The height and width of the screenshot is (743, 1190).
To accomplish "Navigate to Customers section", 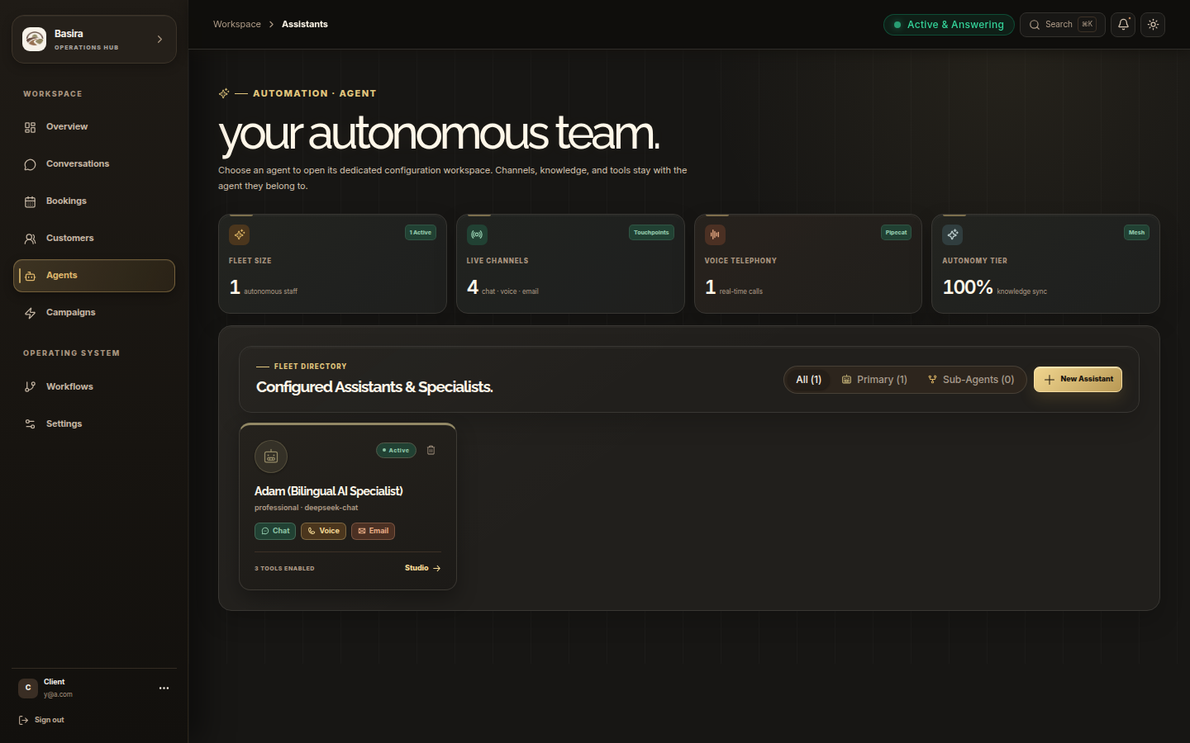I will (94, 239).
